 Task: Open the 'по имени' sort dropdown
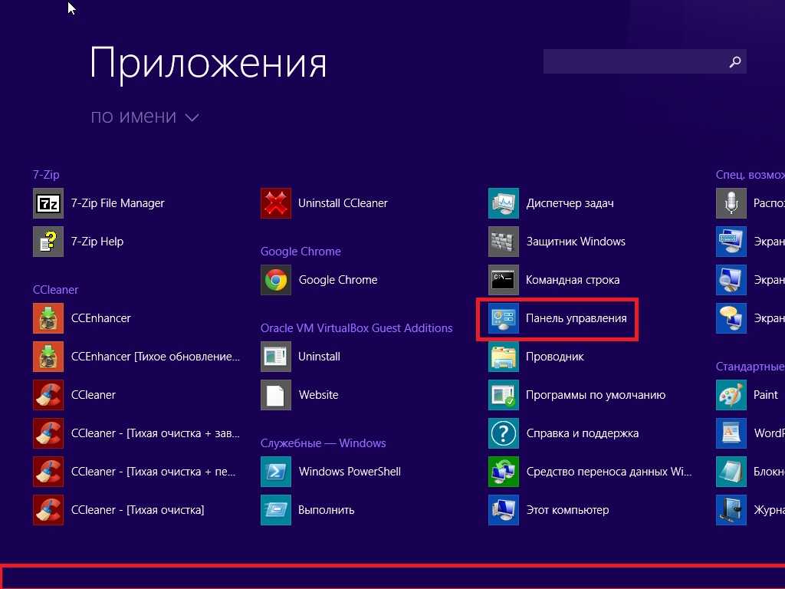click(x=145, y=117)
